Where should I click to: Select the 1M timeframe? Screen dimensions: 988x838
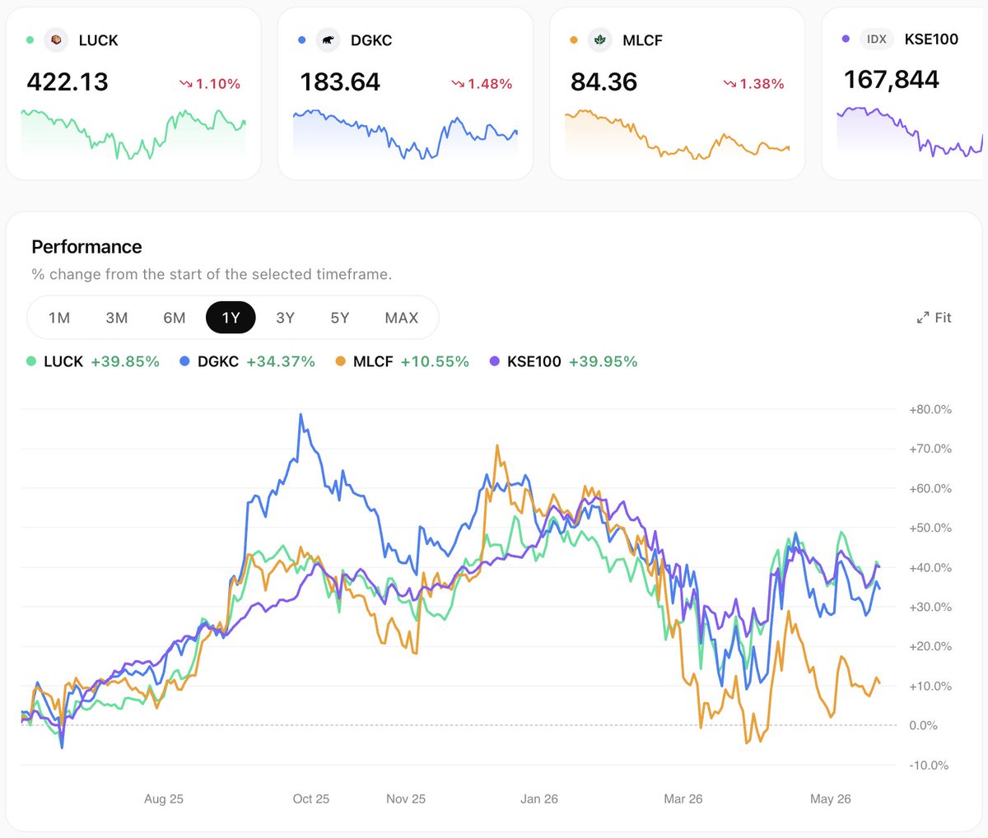pos(59,318)
